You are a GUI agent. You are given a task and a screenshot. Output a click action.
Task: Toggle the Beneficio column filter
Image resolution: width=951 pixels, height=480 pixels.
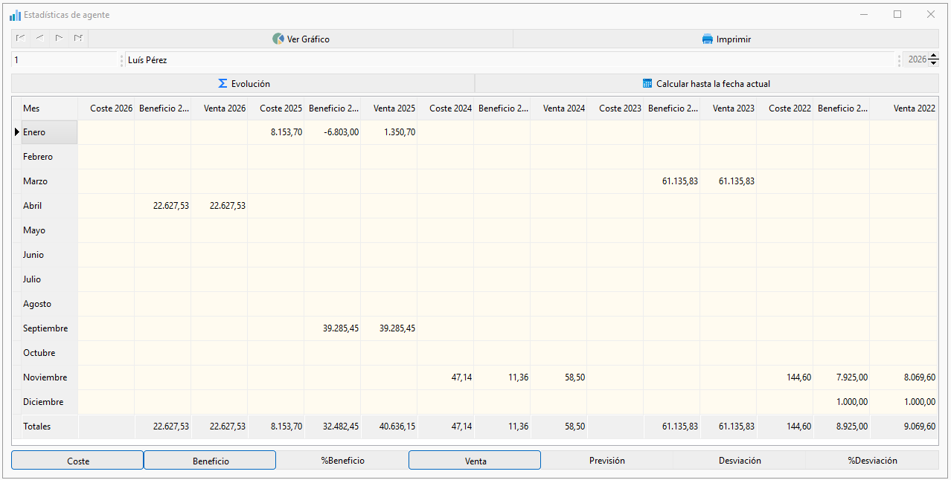[210, 461]
